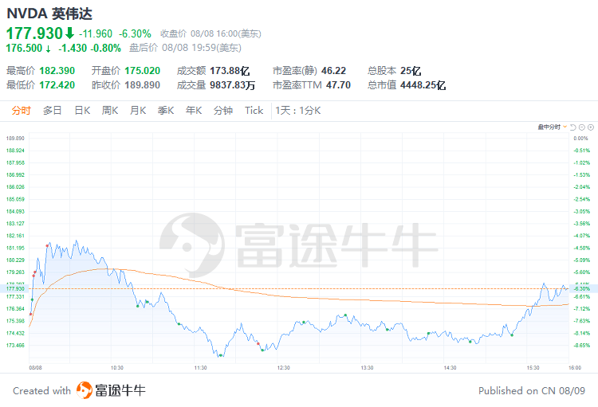
Task: Click the Published on CN 08/09 text
Action: (532, 391)
